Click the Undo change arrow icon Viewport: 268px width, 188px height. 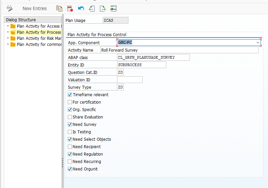click(81, 8)
